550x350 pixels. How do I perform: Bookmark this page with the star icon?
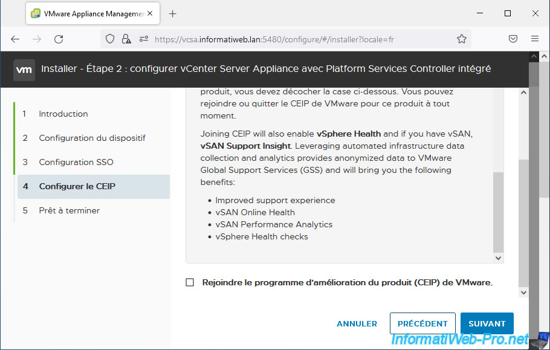click(462, 39)
